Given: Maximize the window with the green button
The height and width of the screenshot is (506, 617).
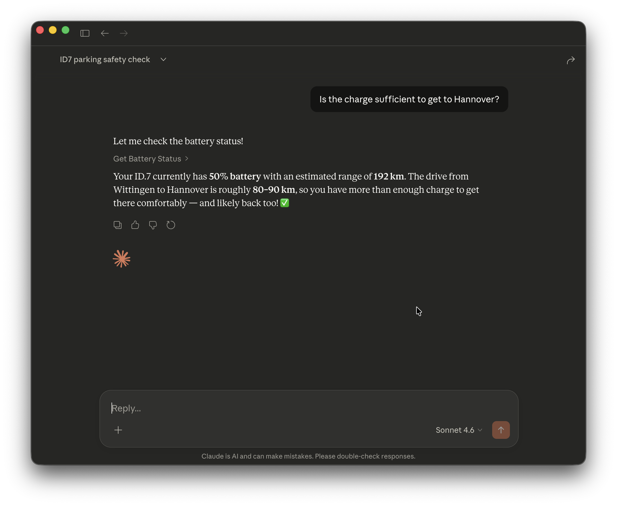Looking at the screenshot, I should 65,30.
